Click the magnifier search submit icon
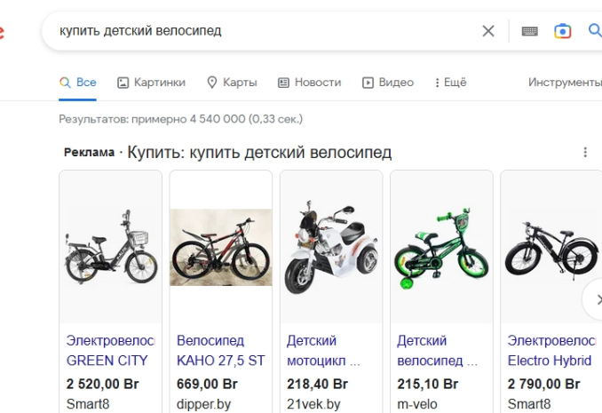This screenshot has height=413, width=602. [595, 31]
